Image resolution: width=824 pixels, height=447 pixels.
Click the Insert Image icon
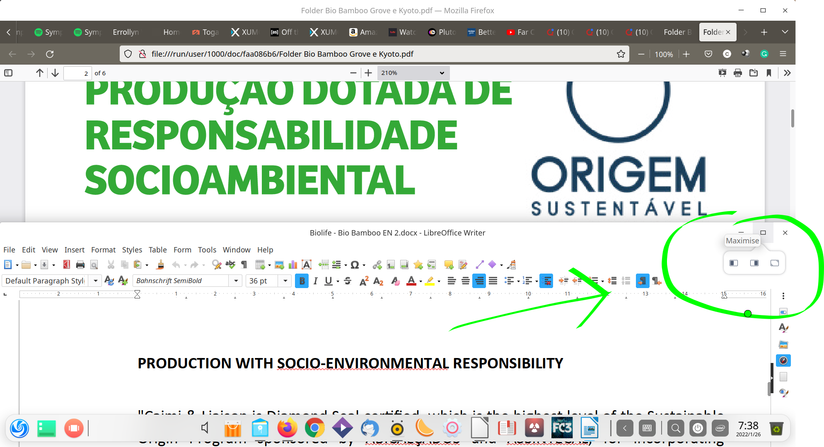click(279, 265)
